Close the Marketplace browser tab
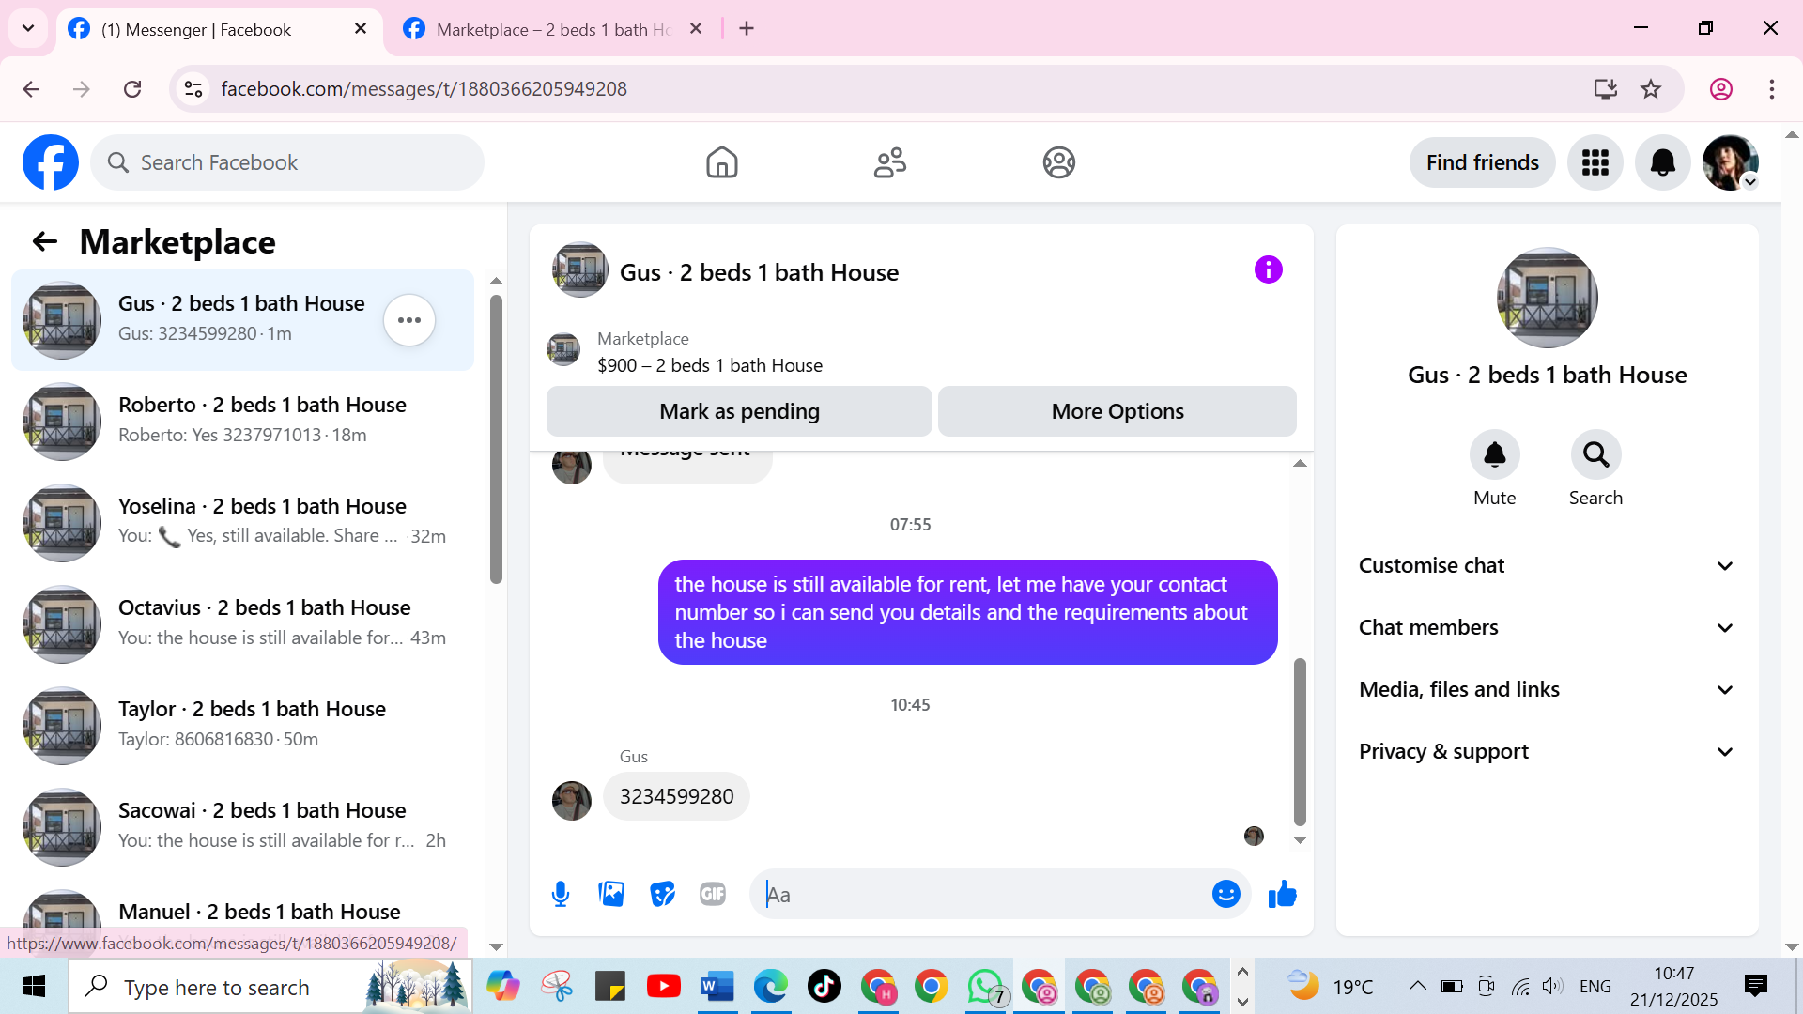Viewport: 1803px width, 1014px height. (x=696, y=29)
